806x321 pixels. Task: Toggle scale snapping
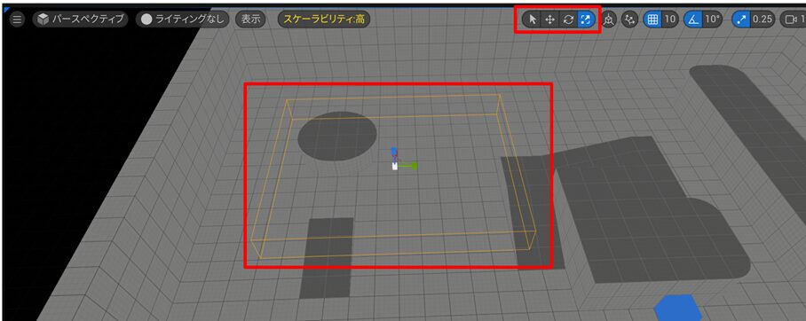(x=740, y=20)
